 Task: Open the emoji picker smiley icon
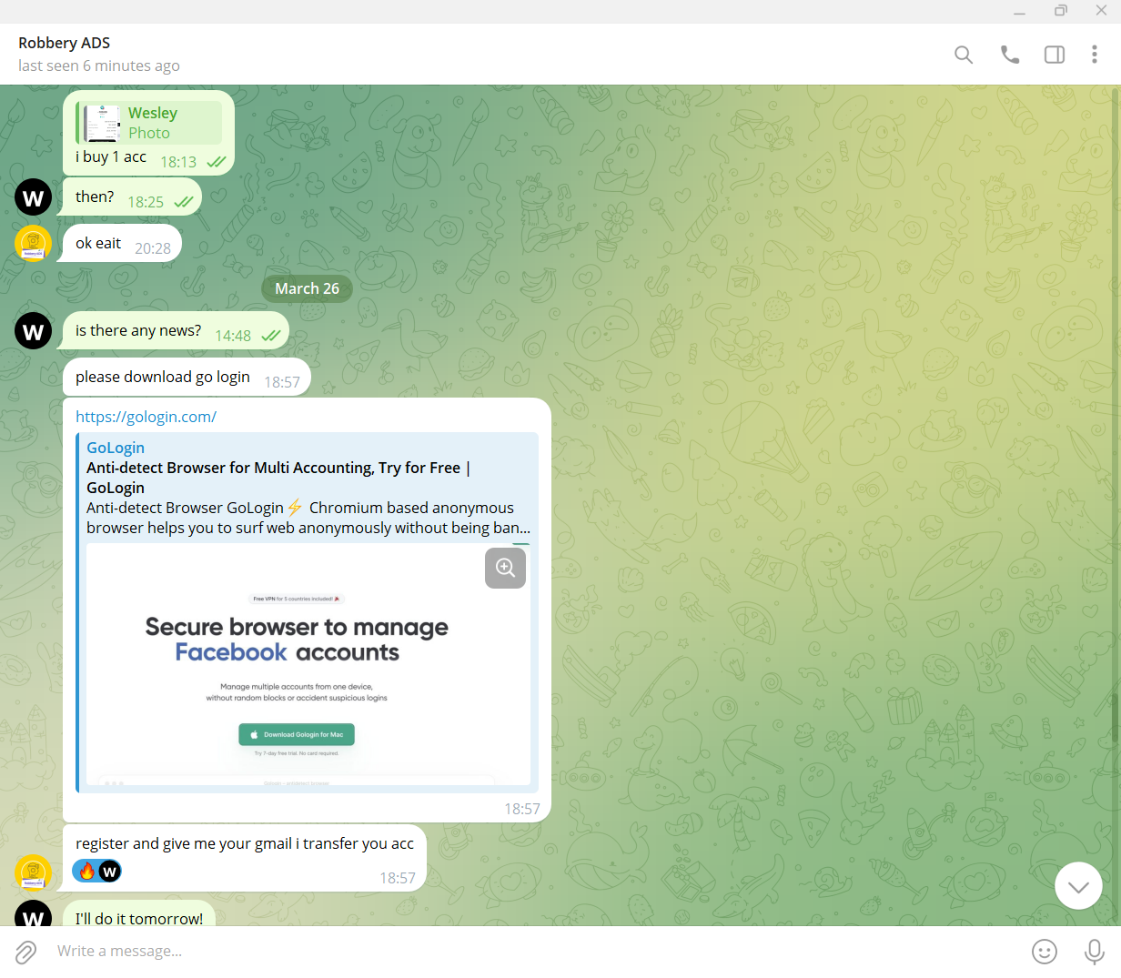pos(1045,952)
